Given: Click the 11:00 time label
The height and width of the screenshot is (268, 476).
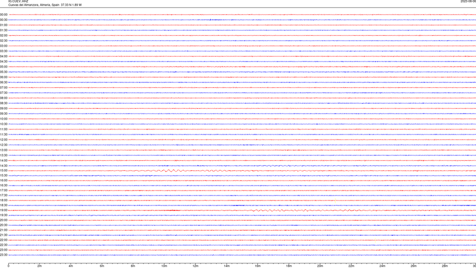Looking at the screenshot, I should [3, 129].
